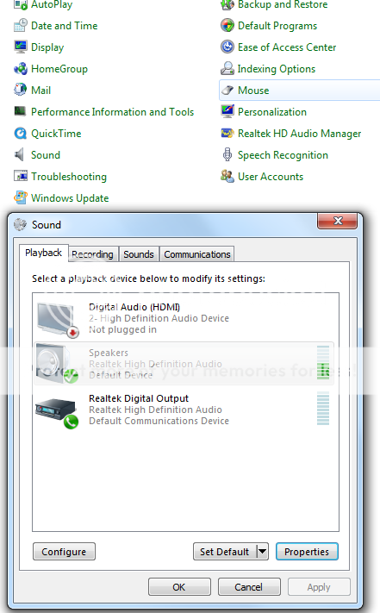This screenshot has height=613, width=380.
Task: Open the User Accounts icon
Action: [x=227, y=176]
